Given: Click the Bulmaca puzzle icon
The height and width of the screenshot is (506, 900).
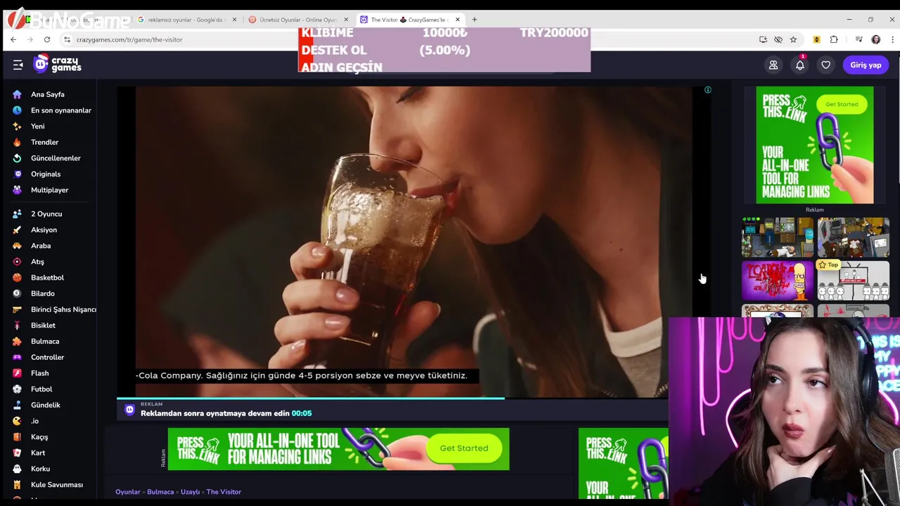Looking at the screenshot, I should [17, 342].
